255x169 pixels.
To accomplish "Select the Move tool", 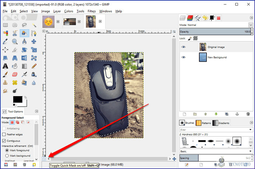I will point(34,42).
